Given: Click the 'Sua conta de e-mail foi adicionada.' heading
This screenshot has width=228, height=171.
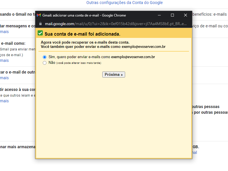Looking at the screenshot, I should coord(82,34).
